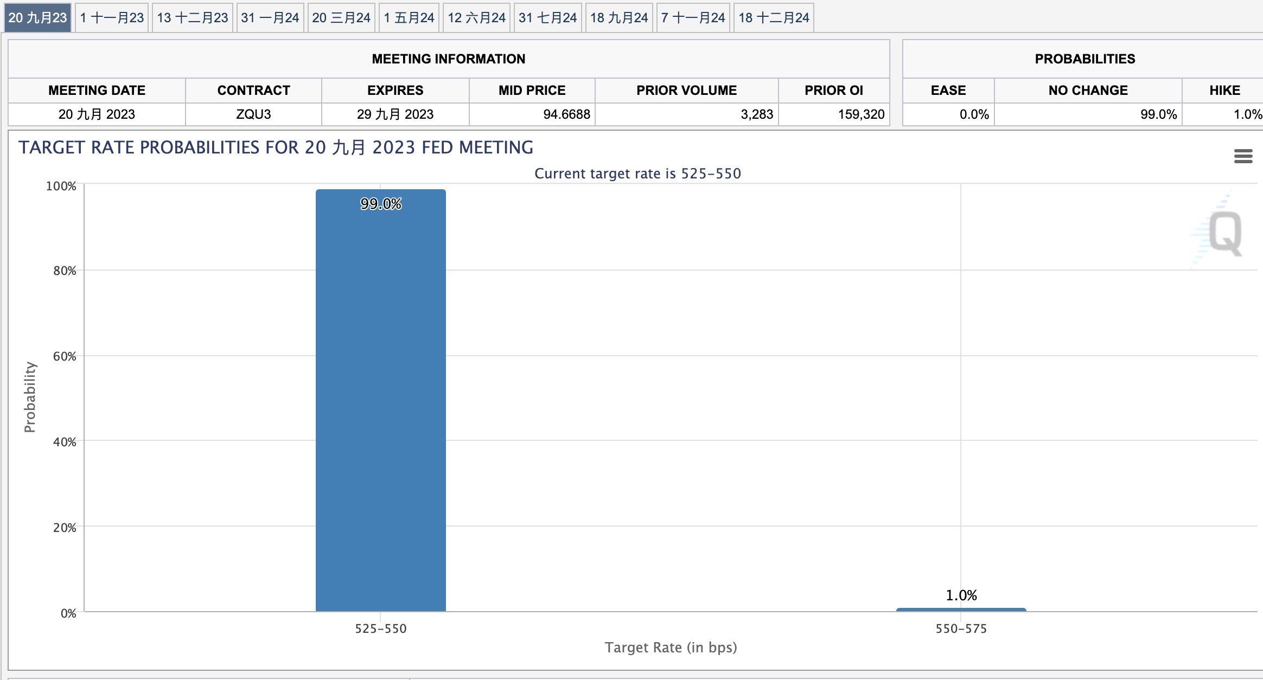View the 31 七月24 meeting tab
This screenshot has width=1263, height=680.
(547, 18)
